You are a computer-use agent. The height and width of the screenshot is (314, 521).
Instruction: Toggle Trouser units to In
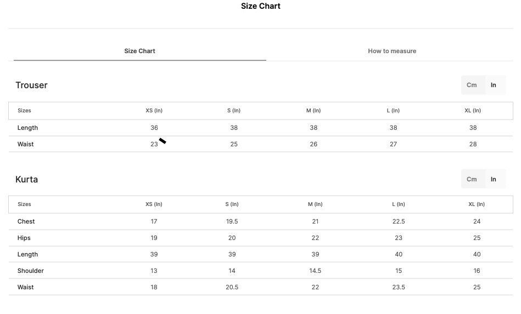point(494,85)
